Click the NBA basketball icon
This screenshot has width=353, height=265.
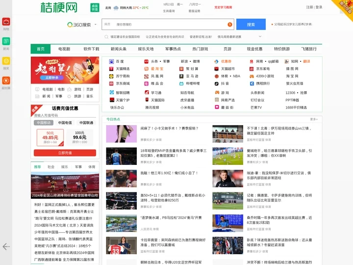click(216, 76)
